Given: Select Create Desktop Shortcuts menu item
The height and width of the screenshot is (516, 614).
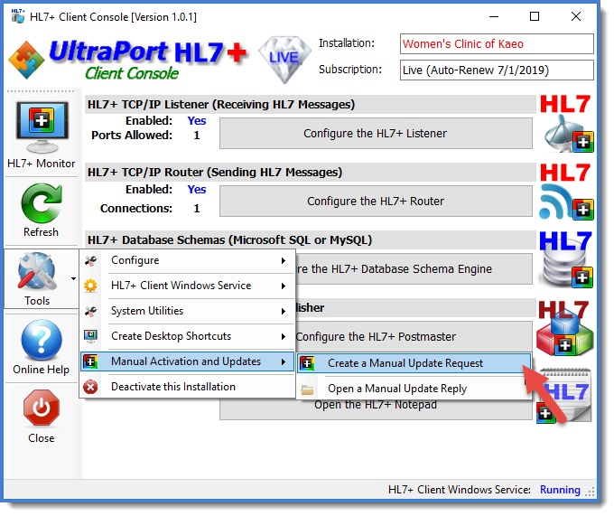Looking at the screenshot, I should click(x=188, y=336).
